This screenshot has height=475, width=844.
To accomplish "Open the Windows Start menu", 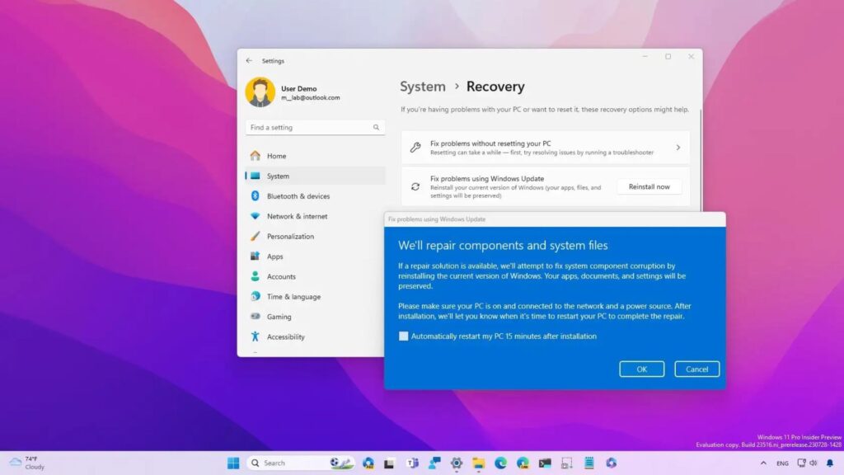I will tap(233, 463).
